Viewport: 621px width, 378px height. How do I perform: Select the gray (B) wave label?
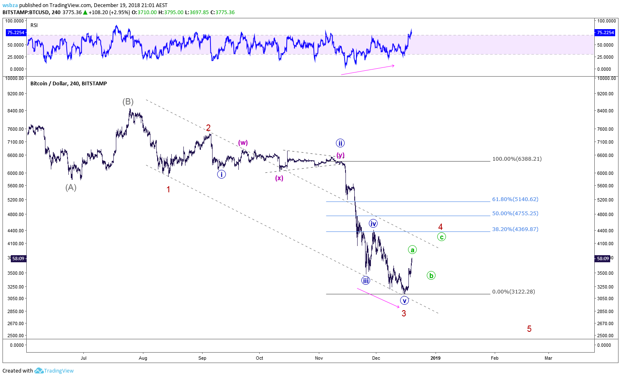[x=128, y=102]
